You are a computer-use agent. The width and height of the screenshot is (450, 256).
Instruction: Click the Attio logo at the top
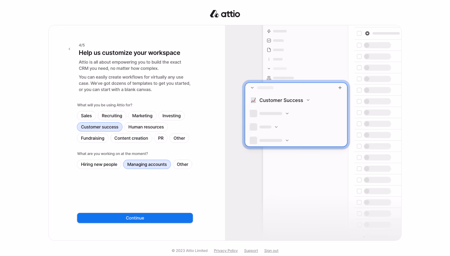[x=225, y=14]
